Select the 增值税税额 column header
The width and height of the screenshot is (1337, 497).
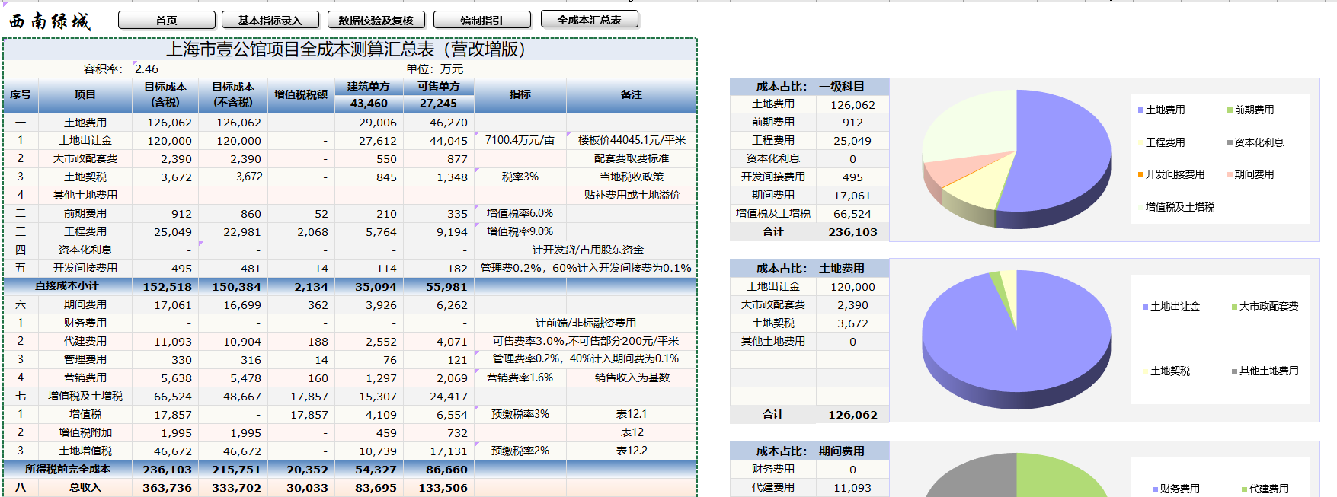pyautogui.click(x=301, y=95)
